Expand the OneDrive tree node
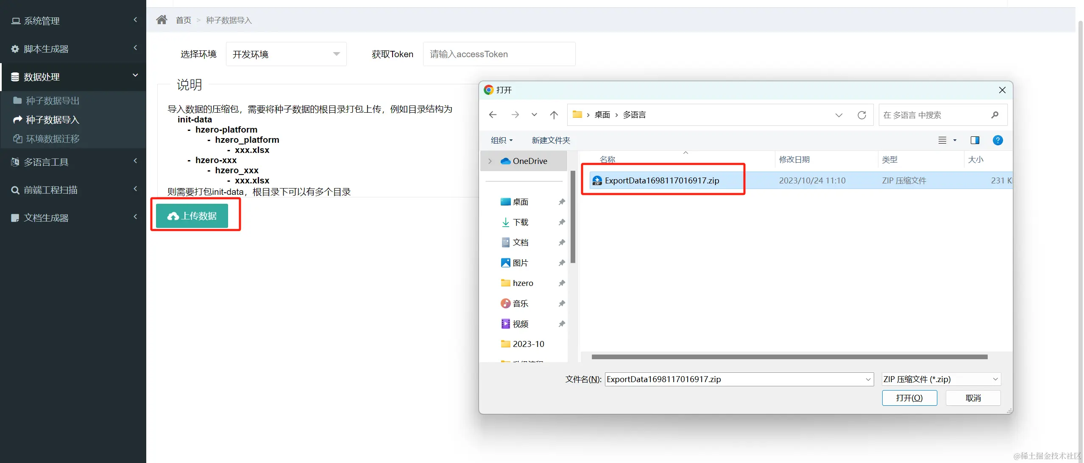The height and width of the screenshot is (463, 1084). (490, 161)
